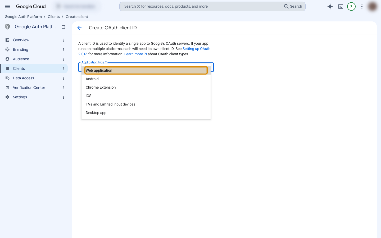Select Desktop app application type

coord(146,113)
